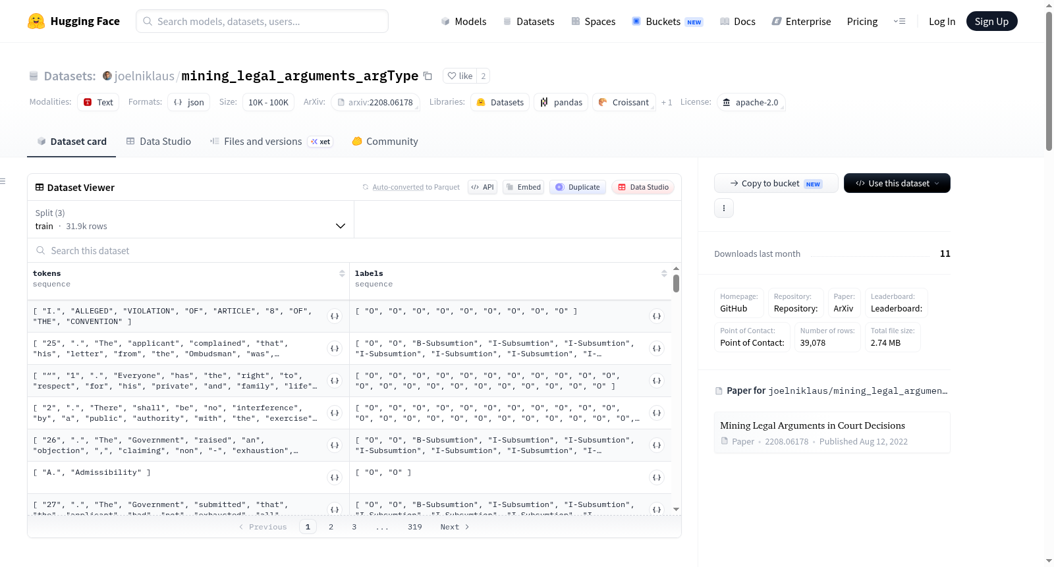Image resolution: width=1054 pixels, height=567 pixels.
Task: Show the +1 more libraries
Action: (x=667, y=102)
